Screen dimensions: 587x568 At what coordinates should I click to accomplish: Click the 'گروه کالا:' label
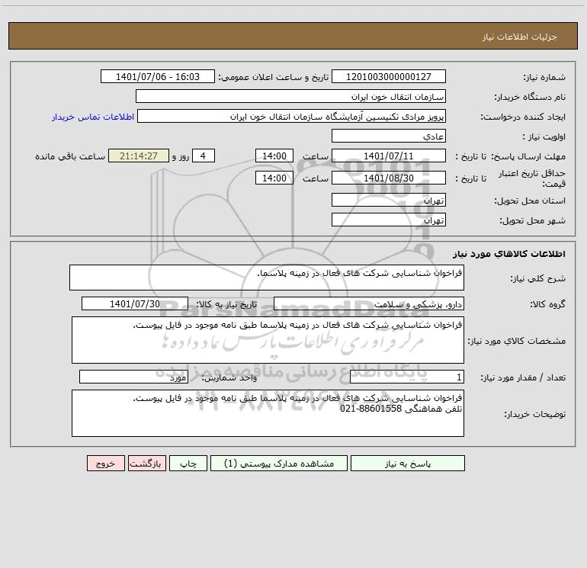pos(547,304)
